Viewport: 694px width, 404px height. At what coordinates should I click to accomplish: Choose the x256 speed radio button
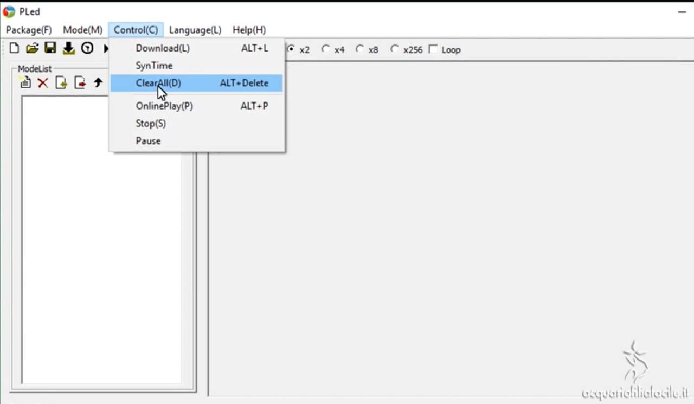pyautogui.click(x=395, y=49)
